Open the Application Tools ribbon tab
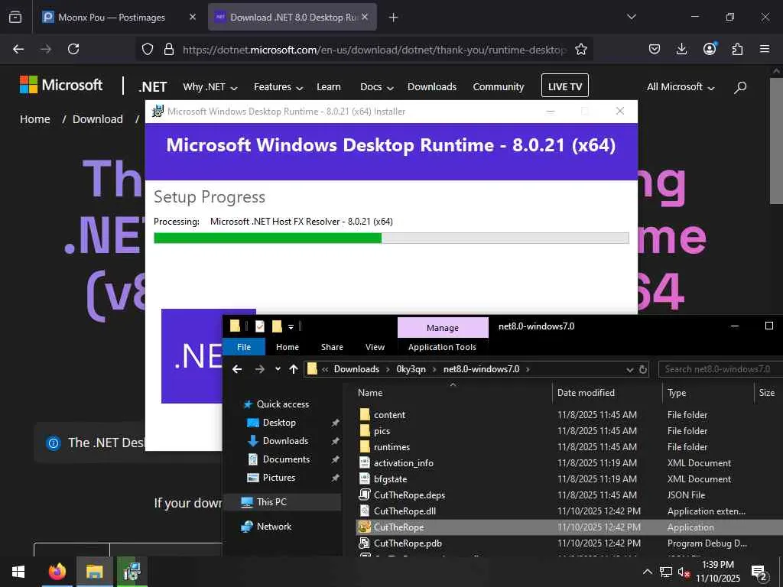The width and height of the screenshot is (783, 587). [443, 347]
